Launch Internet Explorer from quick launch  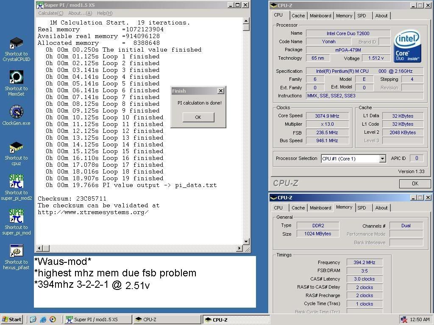click(43, 319)
